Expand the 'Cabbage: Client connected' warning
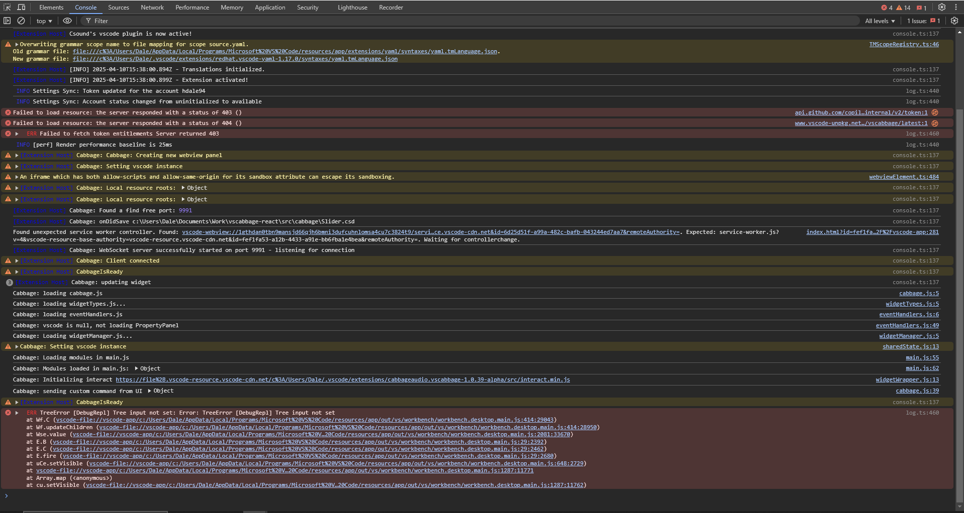This screenshot has height=513, width=964. point(17,261)
